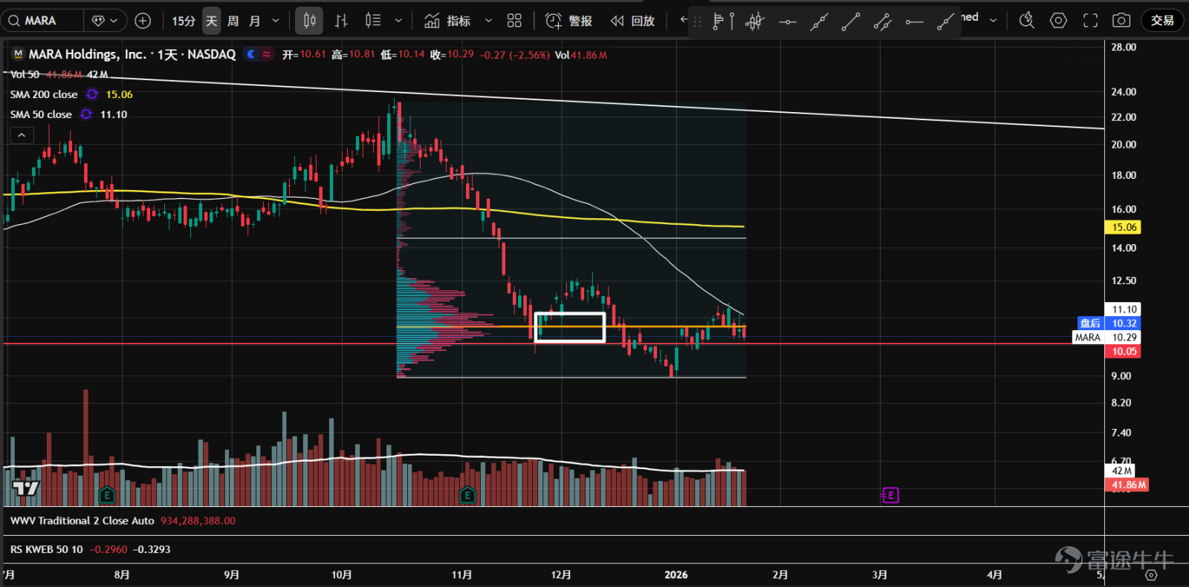Screen dimensions: 1189x587
Task: Take a chart snapshot camera icon
Action: click(x=1121, y=21)
